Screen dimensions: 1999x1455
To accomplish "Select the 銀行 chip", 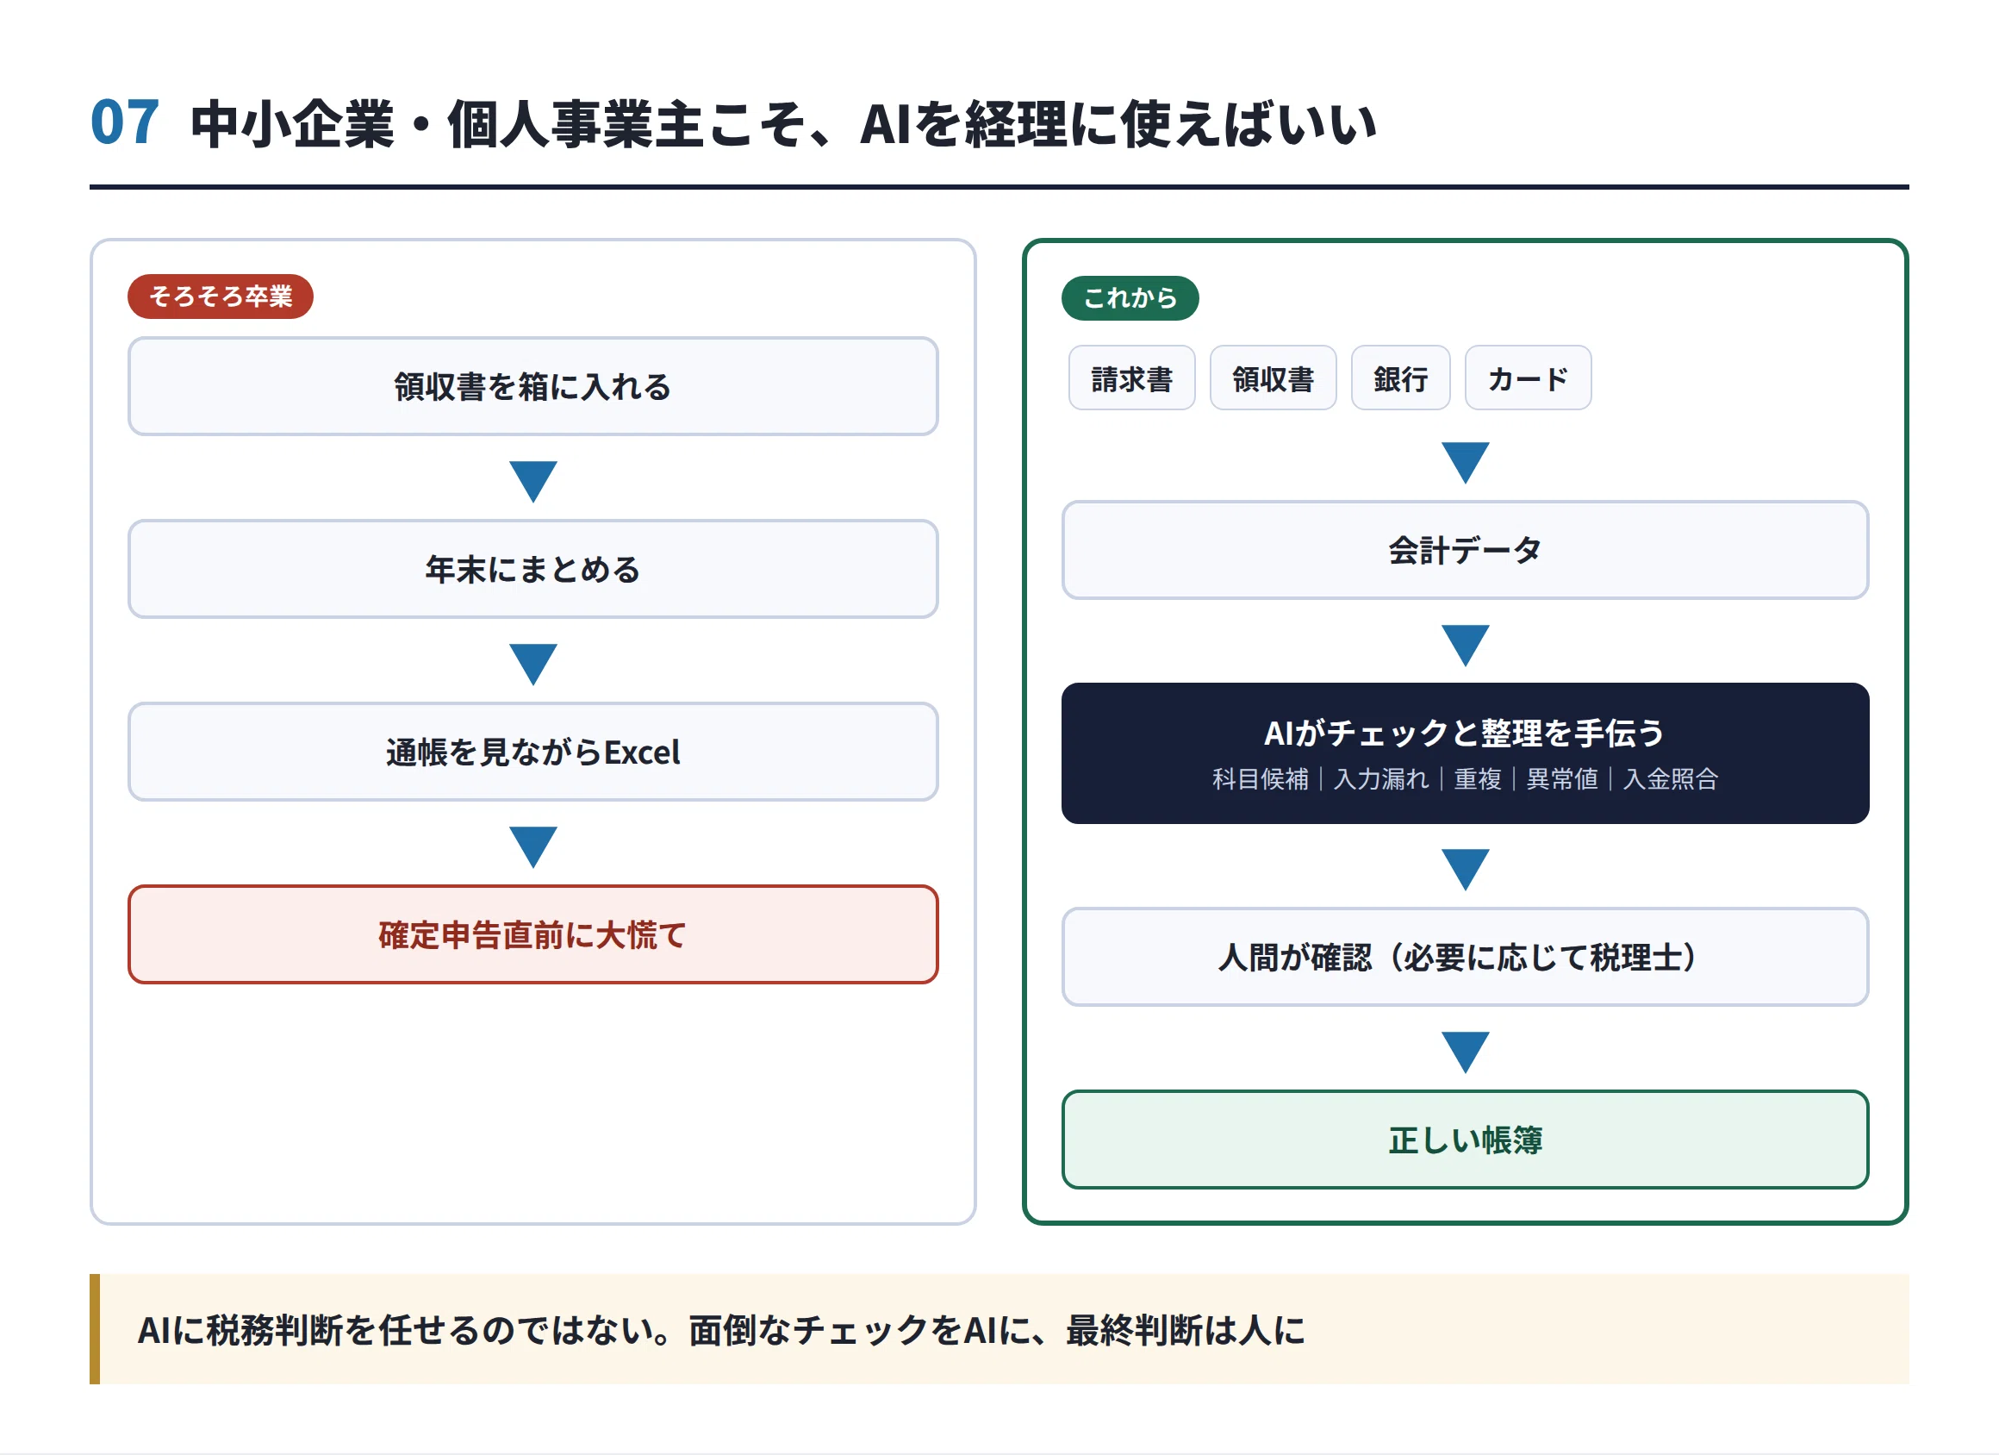I will point(1400,378).
